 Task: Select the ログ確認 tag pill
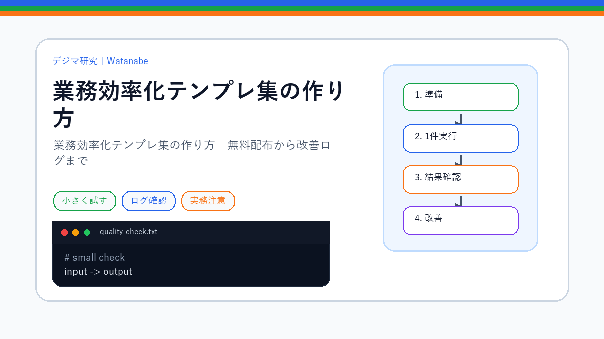click(148, 201)
